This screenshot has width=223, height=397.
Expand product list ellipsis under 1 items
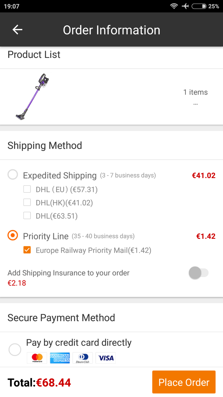click(x=195, y=104)
